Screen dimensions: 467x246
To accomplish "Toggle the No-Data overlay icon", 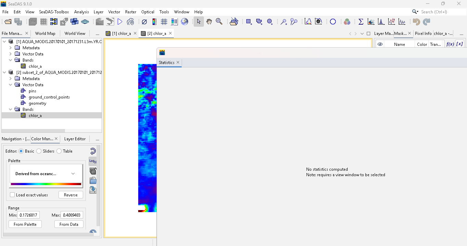I will click(x=144, y=22).
